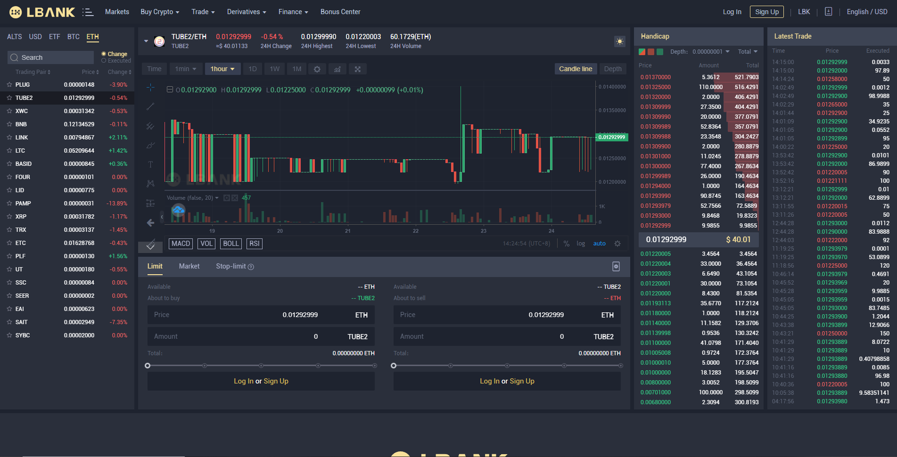Image resolution: width=897 pixels, height=457 pixels.
Task: Click the TUBE2 coin logo
Action: coord(159,41)
